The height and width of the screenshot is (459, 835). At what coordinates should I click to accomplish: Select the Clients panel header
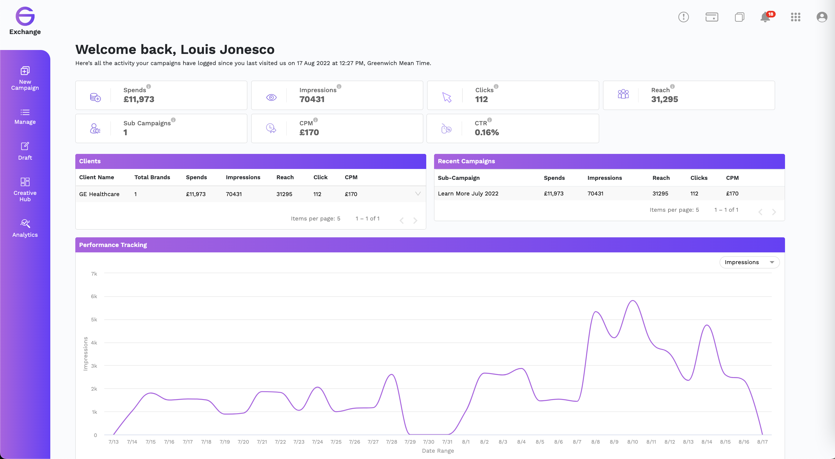click(x=90, y=161)
